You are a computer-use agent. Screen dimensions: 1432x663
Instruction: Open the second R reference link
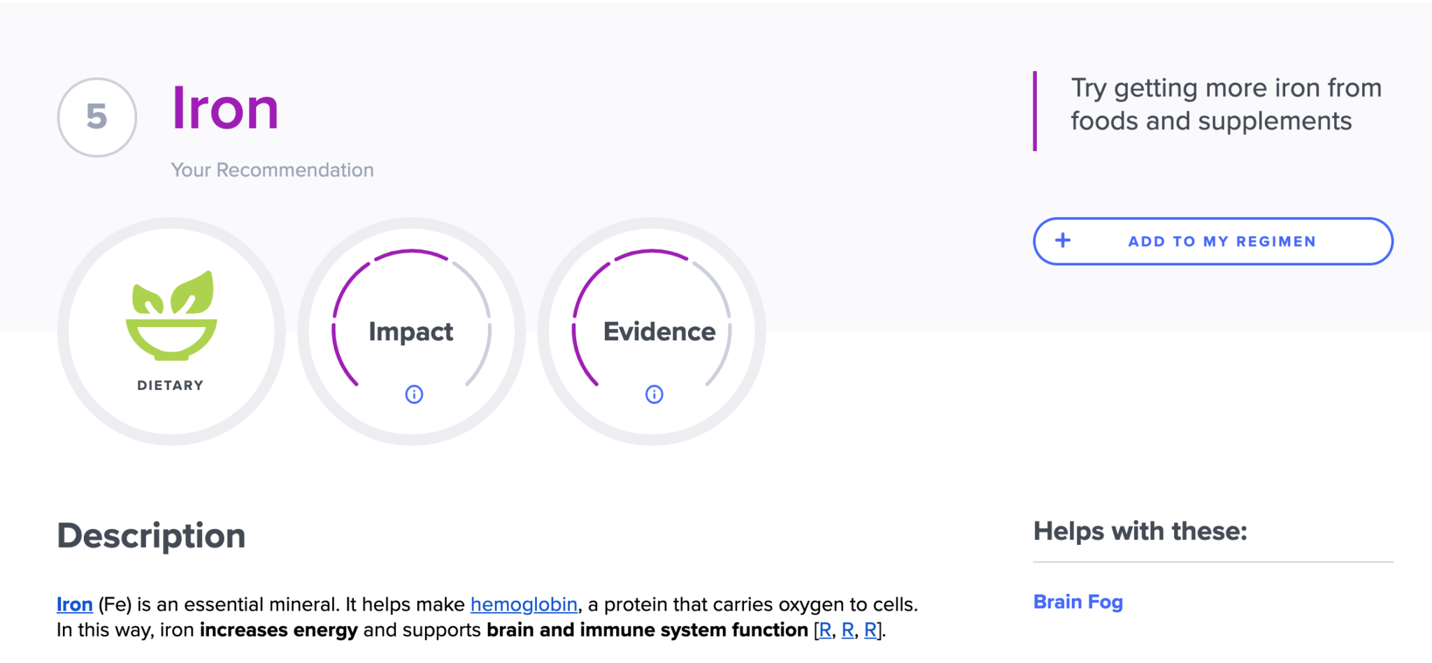pyautogui.click(x=847, y=630)
